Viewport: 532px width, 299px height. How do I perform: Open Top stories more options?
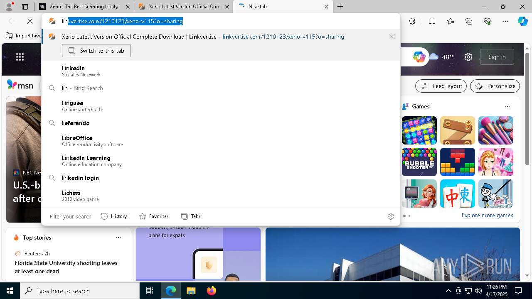[x=118, y=238]
